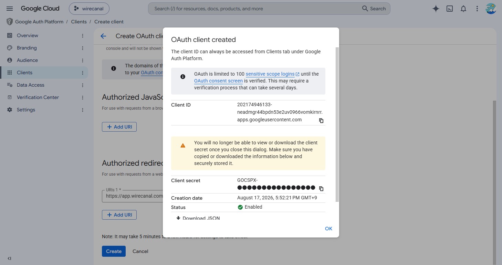Open the main navigation hamburger menu
Image resolution: width=502 pixels, height=265 pixels.
(10, 9)
